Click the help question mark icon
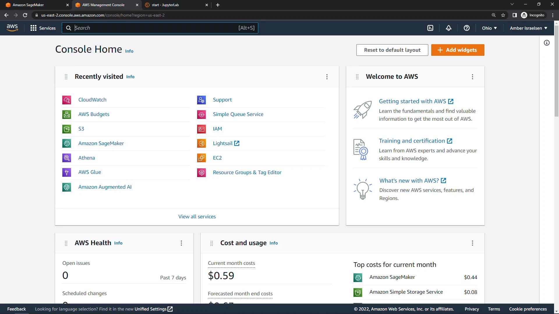 point(467,28)
